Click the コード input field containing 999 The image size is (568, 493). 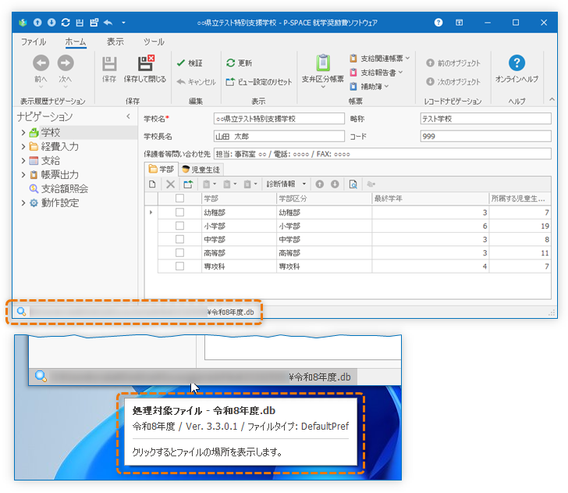pos(486,137)
